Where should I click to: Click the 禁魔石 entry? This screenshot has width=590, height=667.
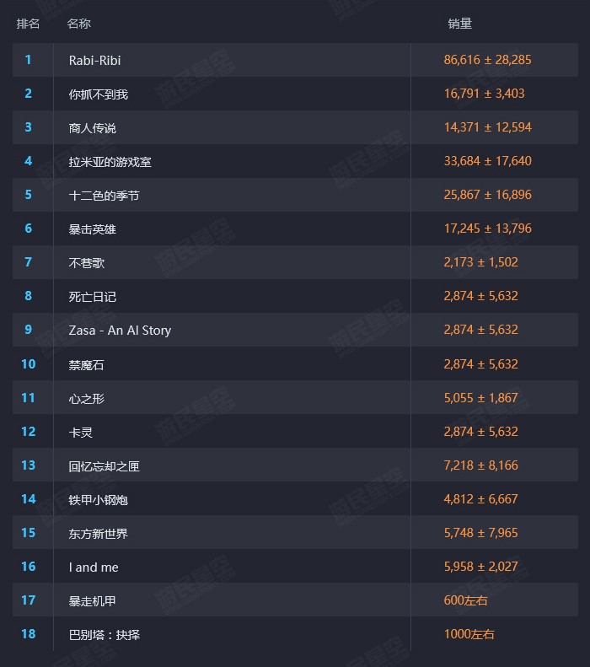[x=86, y=364]
